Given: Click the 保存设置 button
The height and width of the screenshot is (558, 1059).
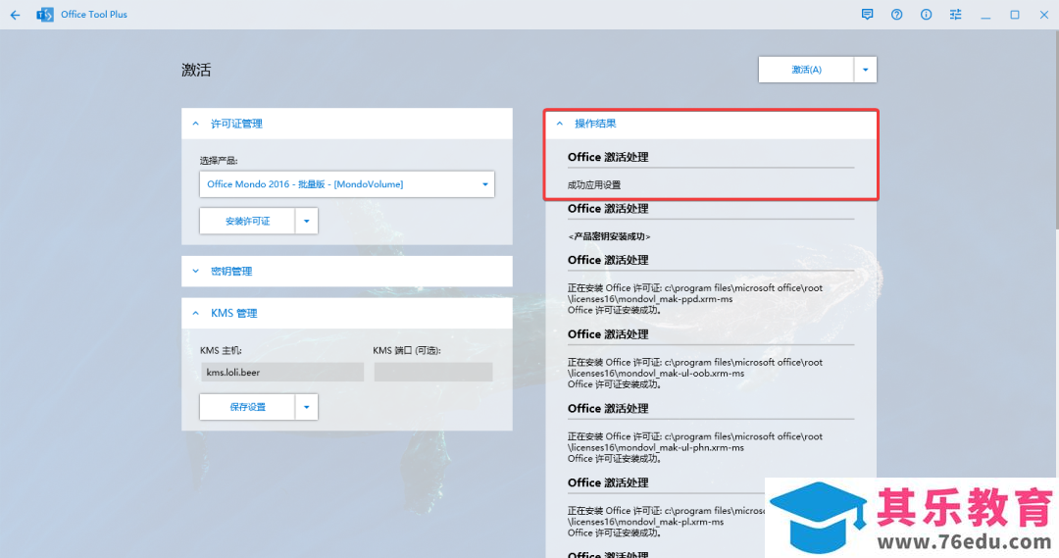Looking at the screenshot, I should [247, 407].
